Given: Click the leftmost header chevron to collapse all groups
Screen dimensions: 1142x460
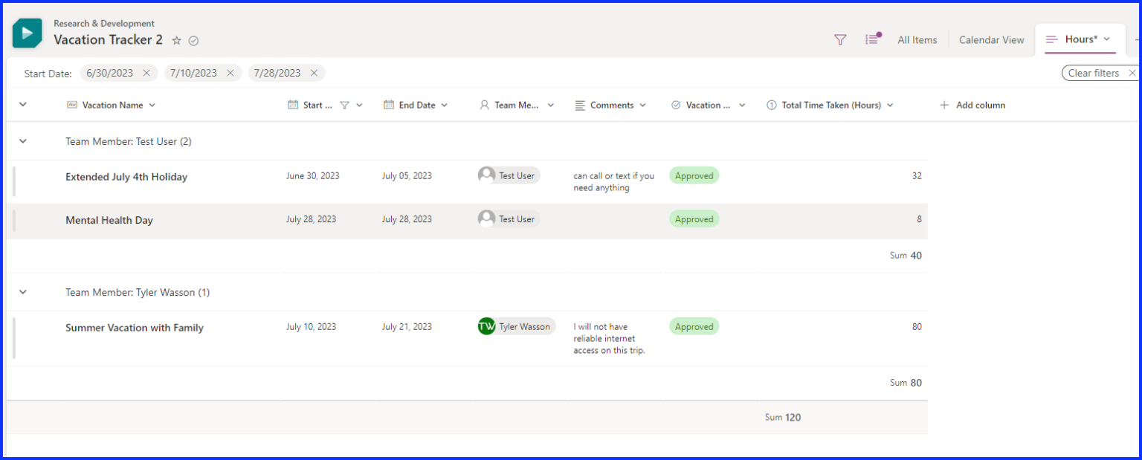Looking at the screenshot, I should [x=22, y=105].
